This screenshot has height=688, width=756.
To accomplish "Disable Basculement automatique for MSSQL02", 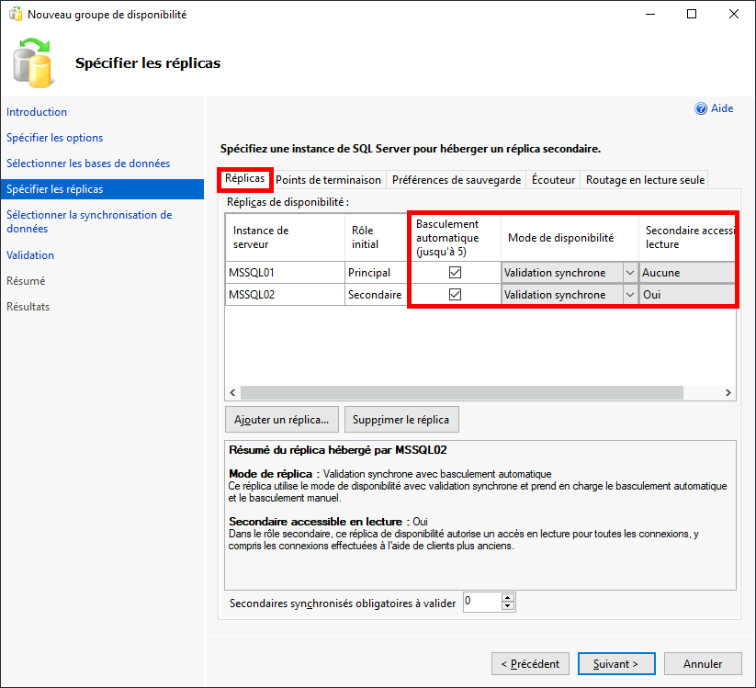I will point(455,294).
